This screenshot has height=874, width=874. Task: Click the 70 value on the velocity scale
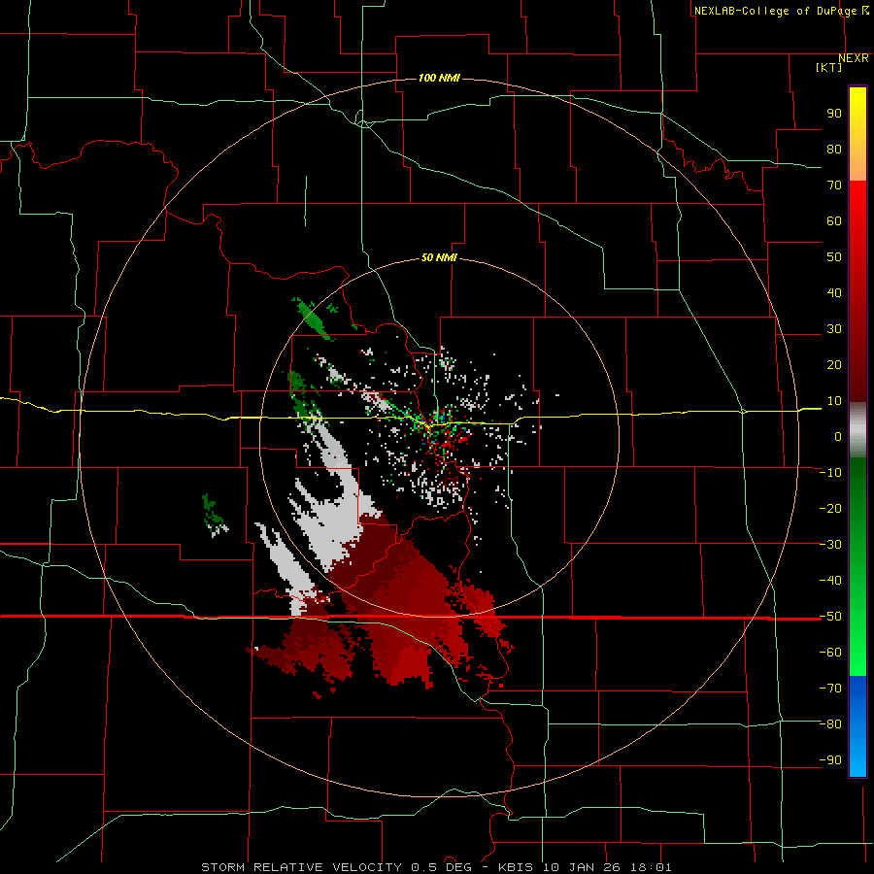point(834,185)
